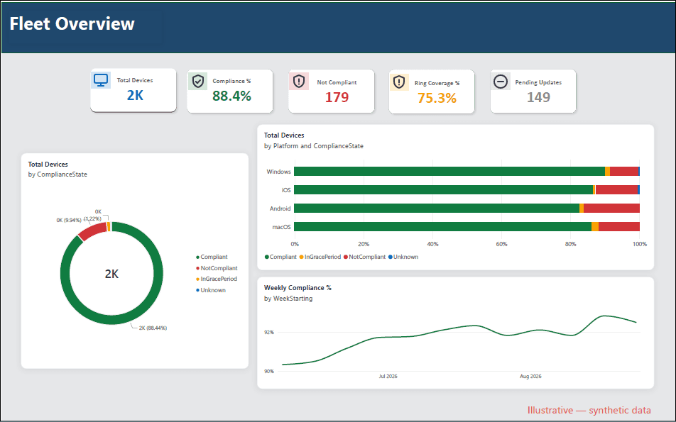The image size is (676, 422).
Task: Select the red NotCompliant slice of donut
Action: click(x=92, y=231)
